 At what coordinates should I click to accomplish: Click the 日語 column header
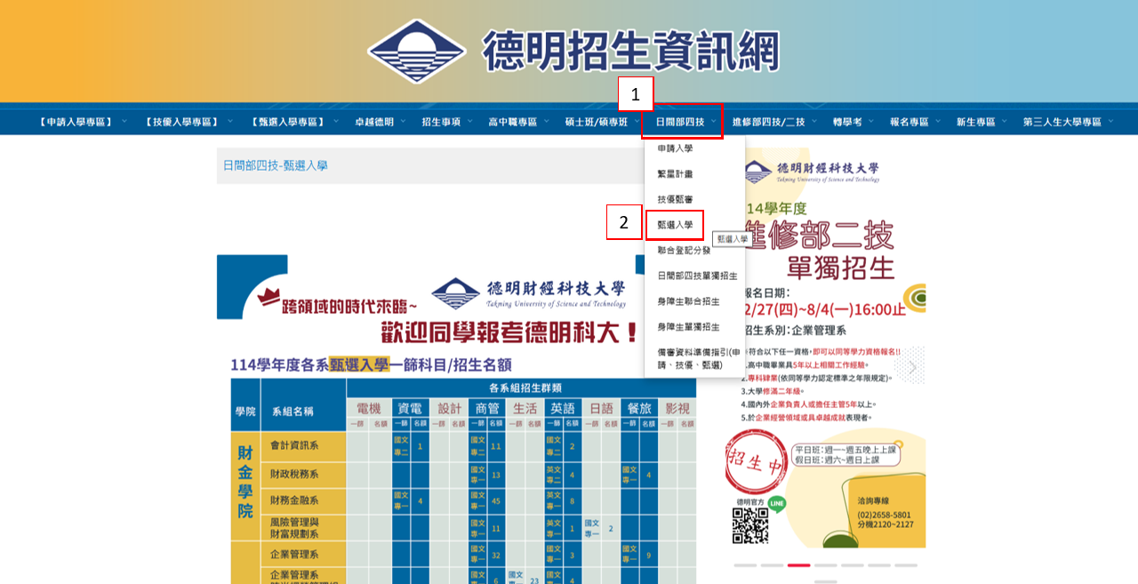tap(601, 408)
